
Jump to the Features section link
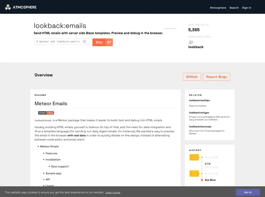click(x=51, y=153)
